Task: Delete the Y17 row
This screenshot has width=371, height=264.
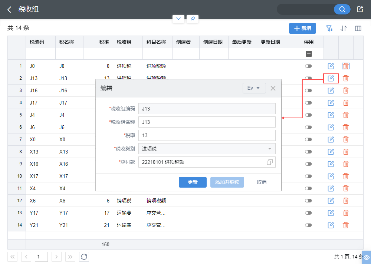Action: (346, 213)
